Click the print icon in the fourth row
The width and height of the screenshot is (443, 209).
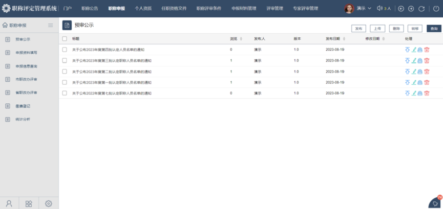pyautogui.click(x=420, y=82)
